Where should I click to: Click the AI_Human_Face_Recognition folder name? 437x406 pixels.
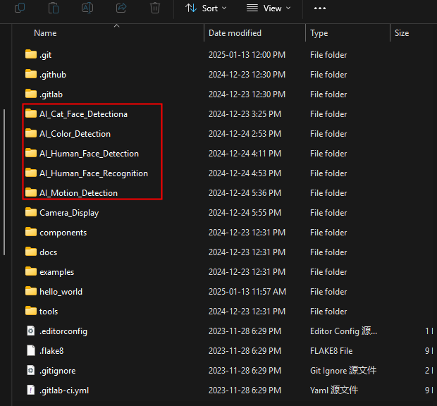click(94, 173)
